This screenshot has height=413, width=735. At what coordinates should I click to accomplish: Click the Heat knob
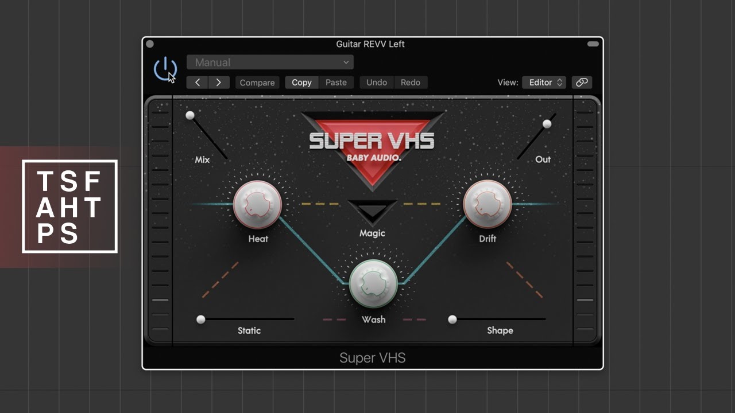257,205
